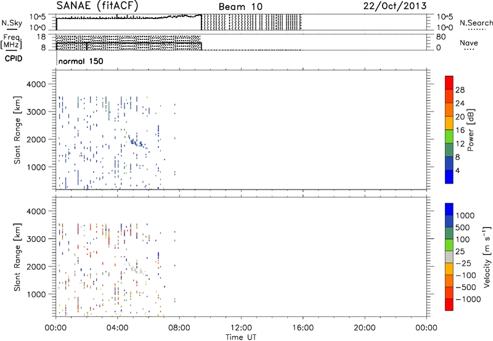The image size is (493, 341).
Task: Select the 12 label on the power colorbar
Action: point(460,144)
